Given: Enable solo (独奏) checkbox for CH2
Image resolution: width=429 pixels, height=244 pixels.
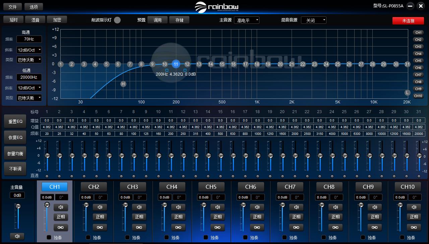Looking at the screenshot, I should (x=88, y=237).
